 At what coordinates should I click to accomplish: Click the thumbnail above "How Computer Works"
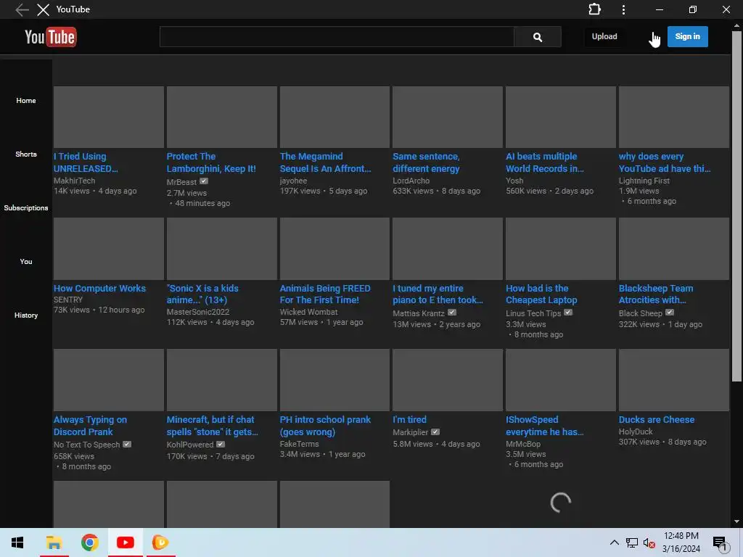[109, 249]
